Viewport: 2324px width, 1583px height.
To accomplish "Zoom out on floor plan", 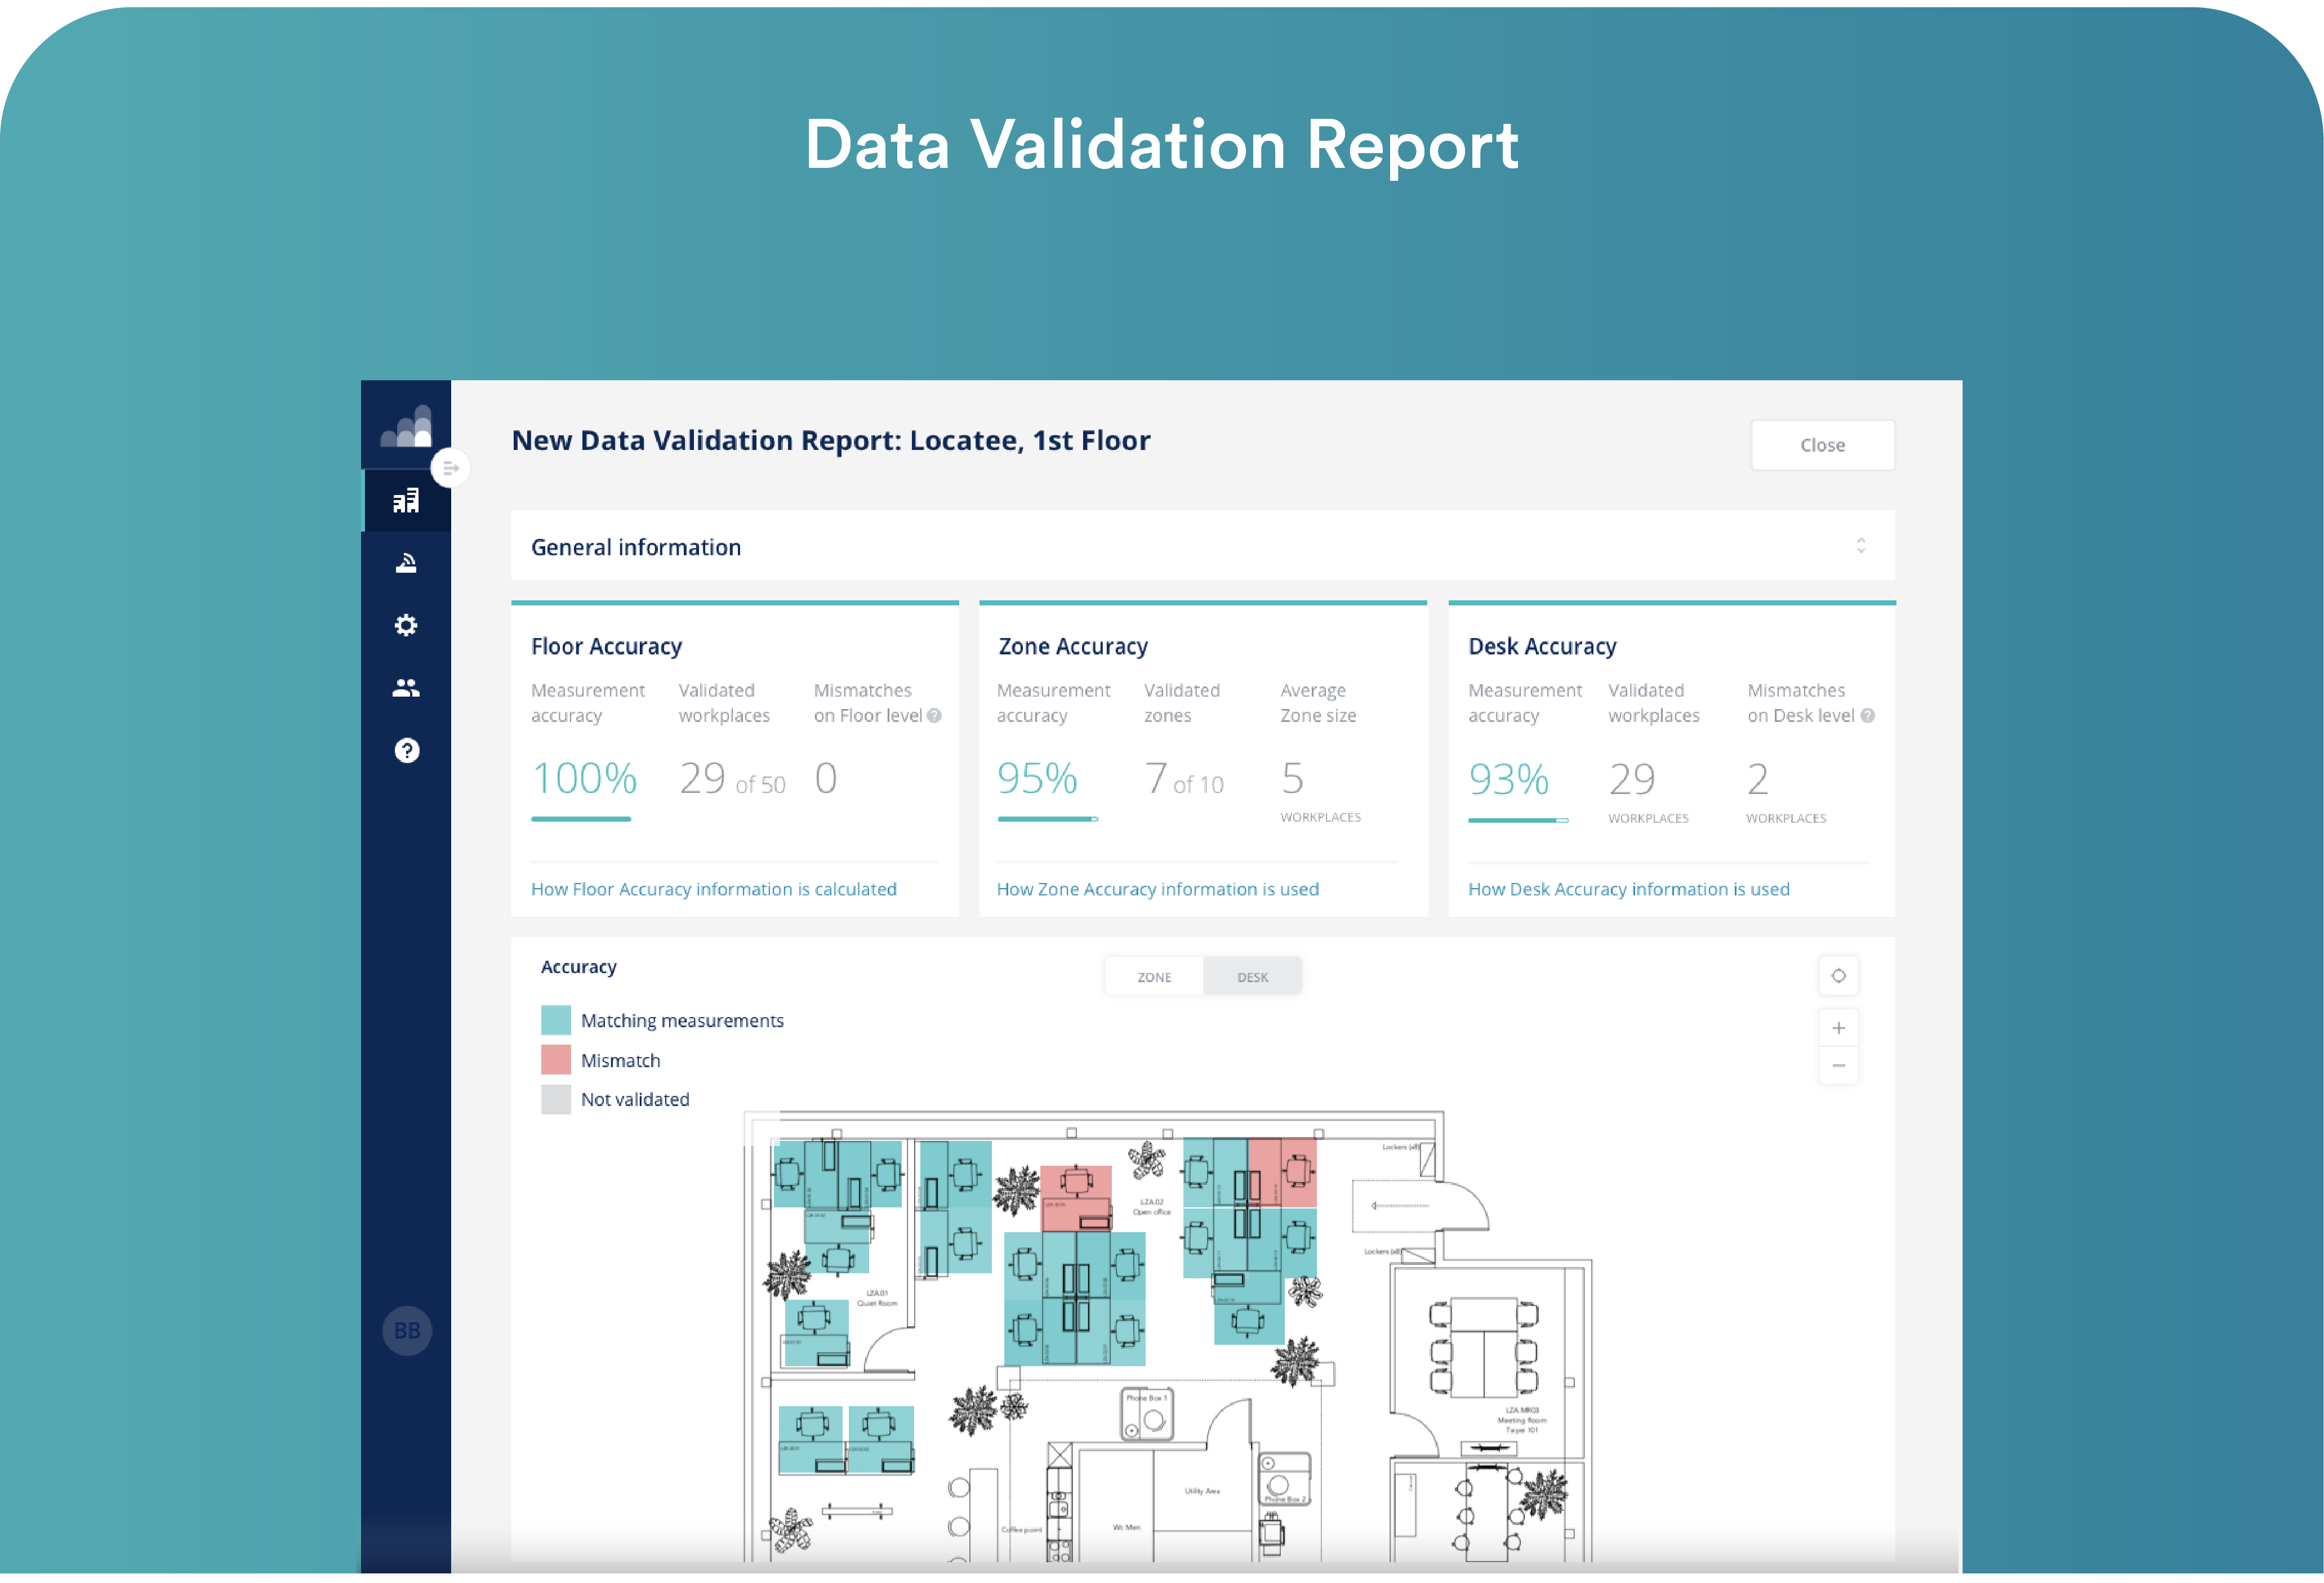I will coord(1838,1066).
